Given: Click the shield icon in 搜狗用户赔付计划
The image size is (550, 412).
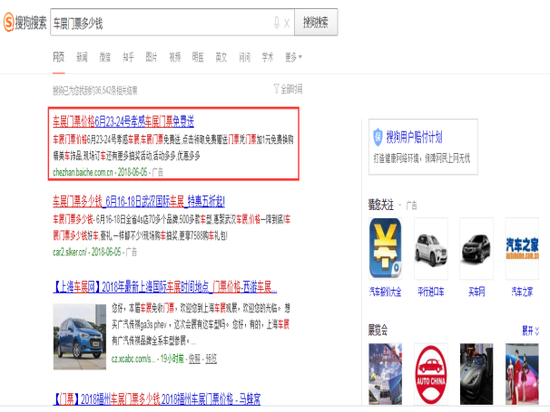Looking at the screenshot, I should pos(378,137).
